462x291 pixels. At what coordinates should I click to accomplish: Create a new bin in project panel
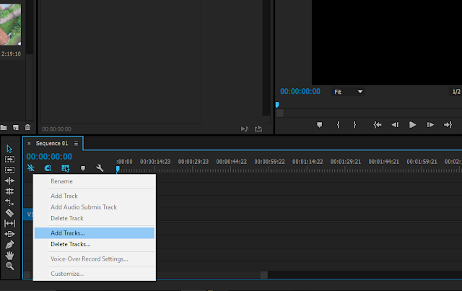(3, 127)
